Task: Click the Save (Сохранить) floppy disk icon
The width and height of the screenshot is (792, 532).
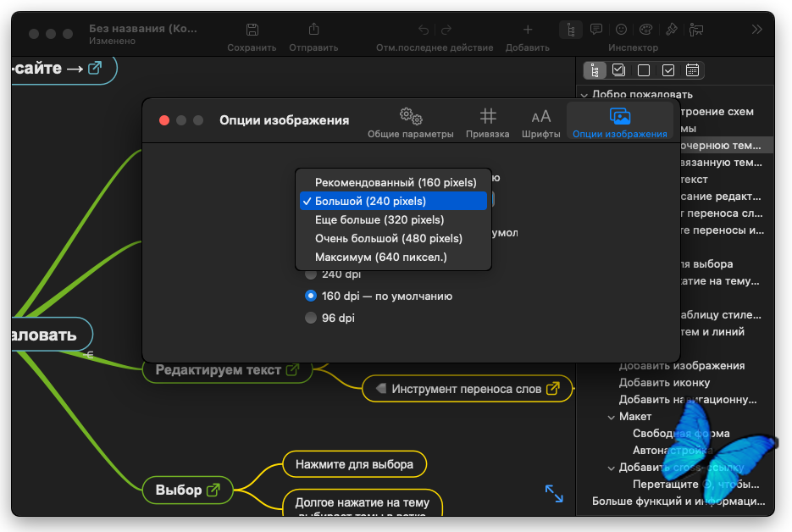Action: pyautogui.click(x=252, y=30)
